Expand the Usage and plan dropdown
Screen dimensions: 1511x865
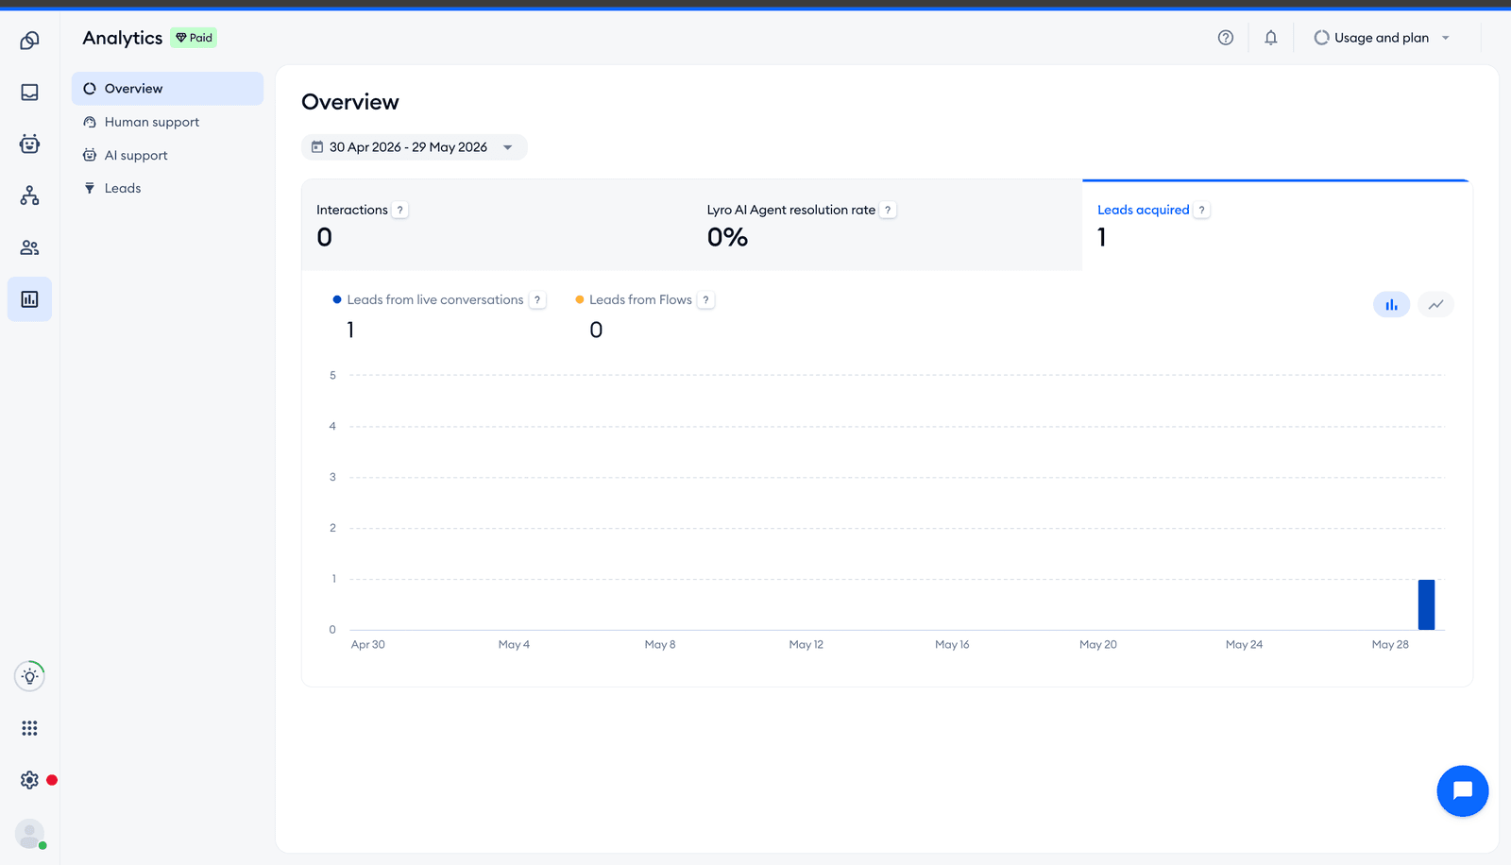(1446, 38)
